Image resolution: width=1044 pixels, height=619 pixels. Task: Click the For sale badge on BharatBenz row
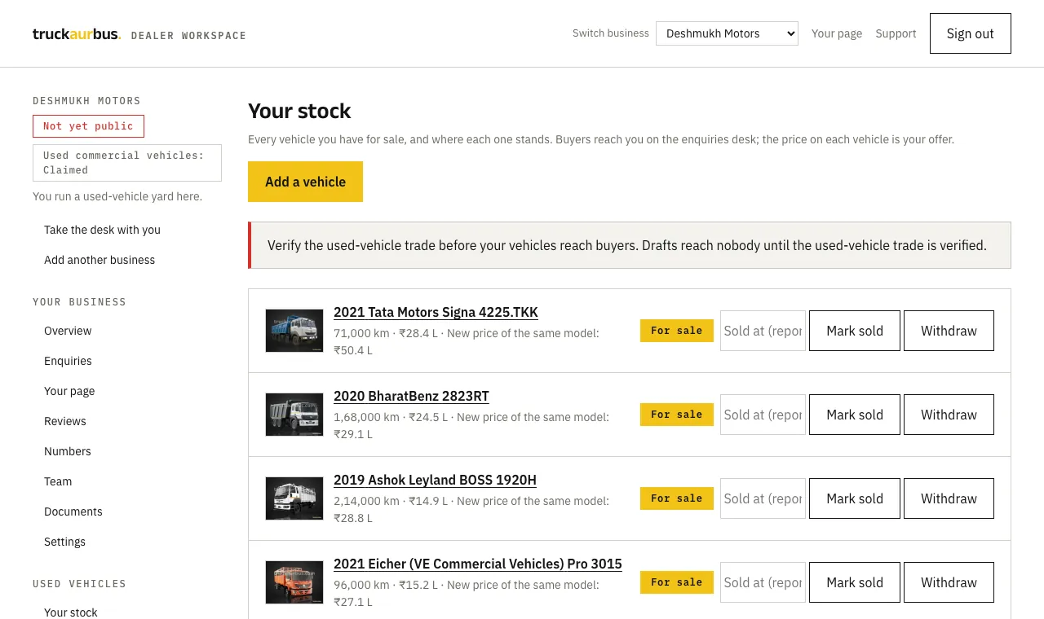tap(677, 415)
